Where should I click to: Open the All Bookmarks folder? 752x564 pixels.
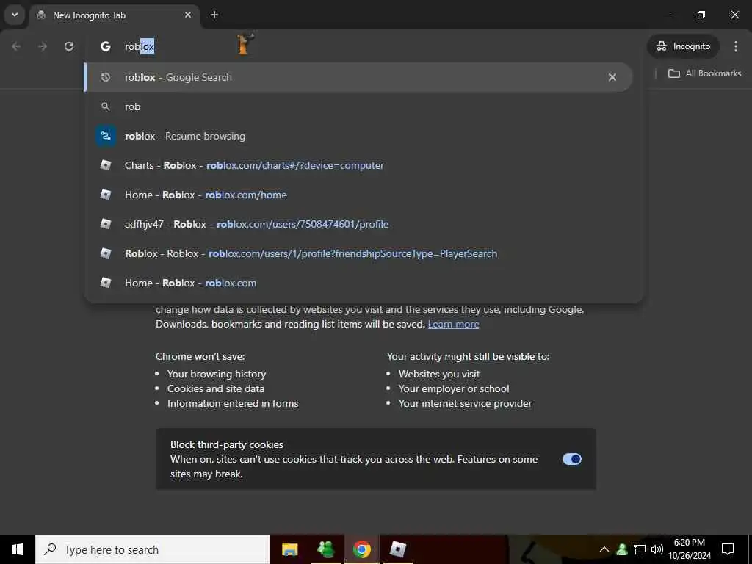click(x=704, y=73)
